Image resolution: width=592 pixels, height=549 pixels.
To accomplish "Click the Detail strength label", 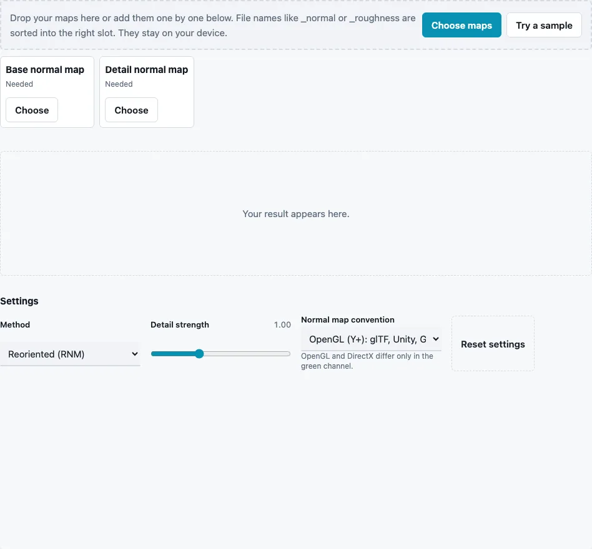I will click(x=180, y=324).
